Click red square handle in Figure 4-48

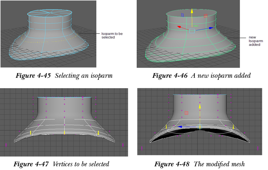186,113
